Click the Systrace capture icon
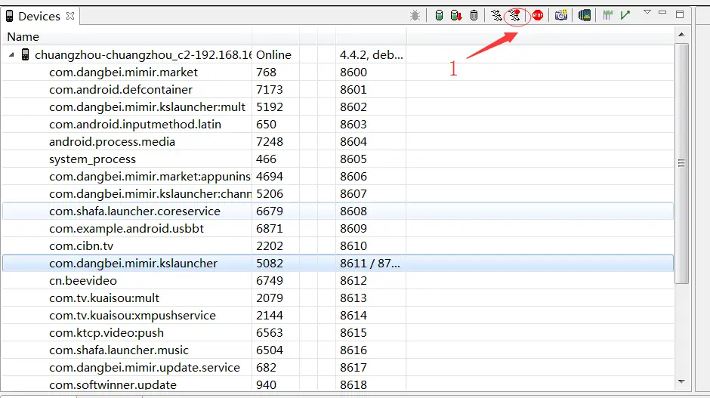710x398 pixels. [608, 16]
